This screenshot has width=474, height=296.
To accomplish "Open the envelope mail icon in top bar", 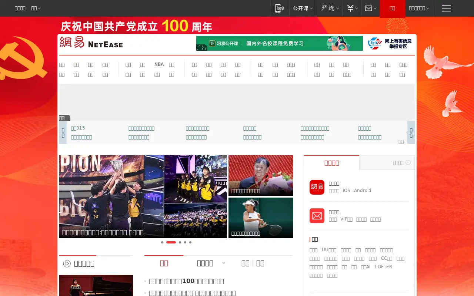I will [x=368, y=8].
